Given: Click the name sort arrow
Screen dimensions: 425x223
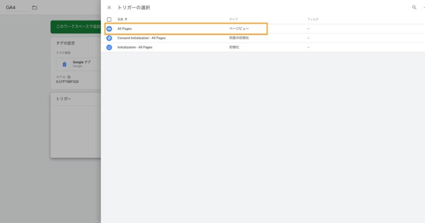Looking at the screenshot, I should (x=126, y=19).
